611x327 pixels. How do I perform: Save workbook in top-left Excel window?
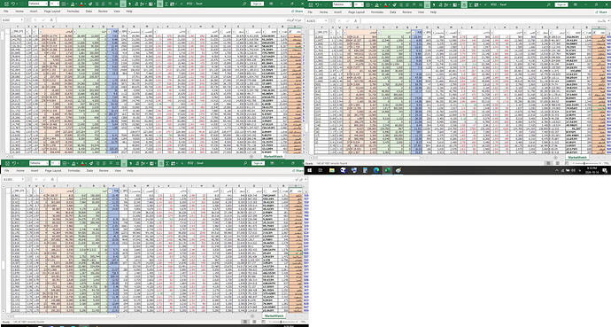tap(6, 4)
